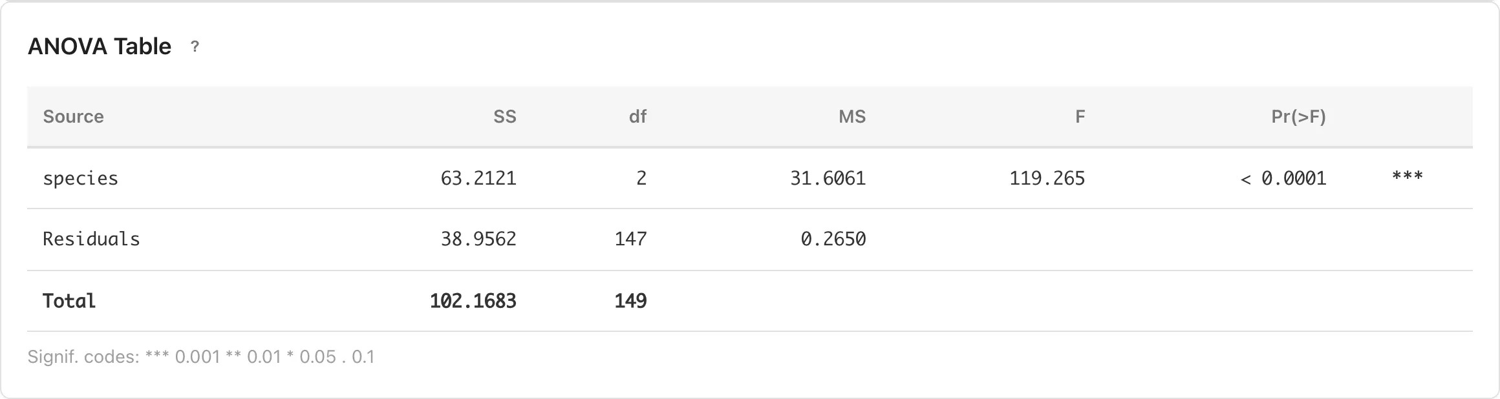
Task: Click the Signif. codes footnote
Action: pyautogui.click(x=201, y=357)
